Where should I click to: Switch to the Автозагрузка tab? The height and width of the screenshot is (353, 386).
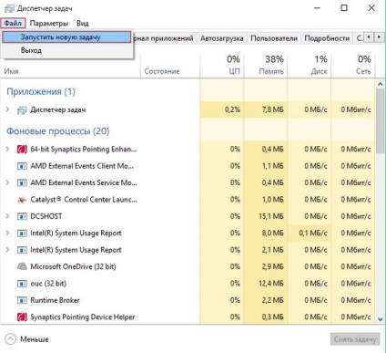(x=222, y=38)
